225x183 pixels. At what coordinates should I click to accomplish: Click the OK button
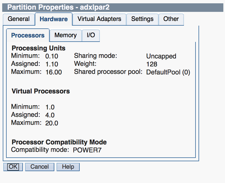pyautogui.click(x=13, y=167)
